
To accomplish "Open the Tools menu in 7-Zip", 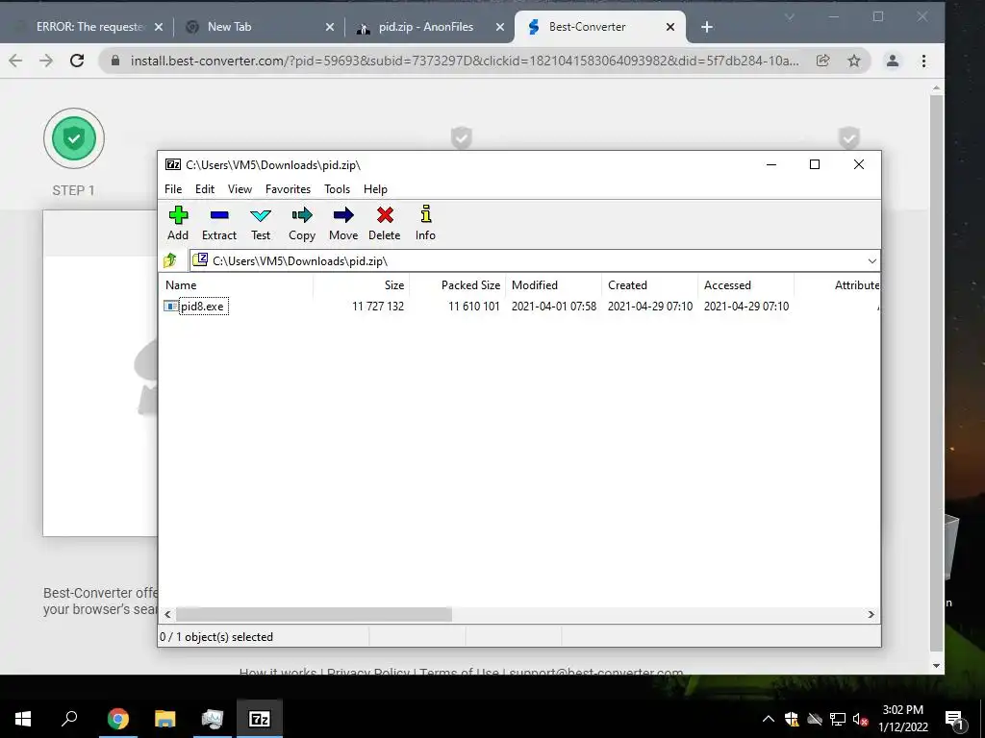I will click(x=337, y=189).
